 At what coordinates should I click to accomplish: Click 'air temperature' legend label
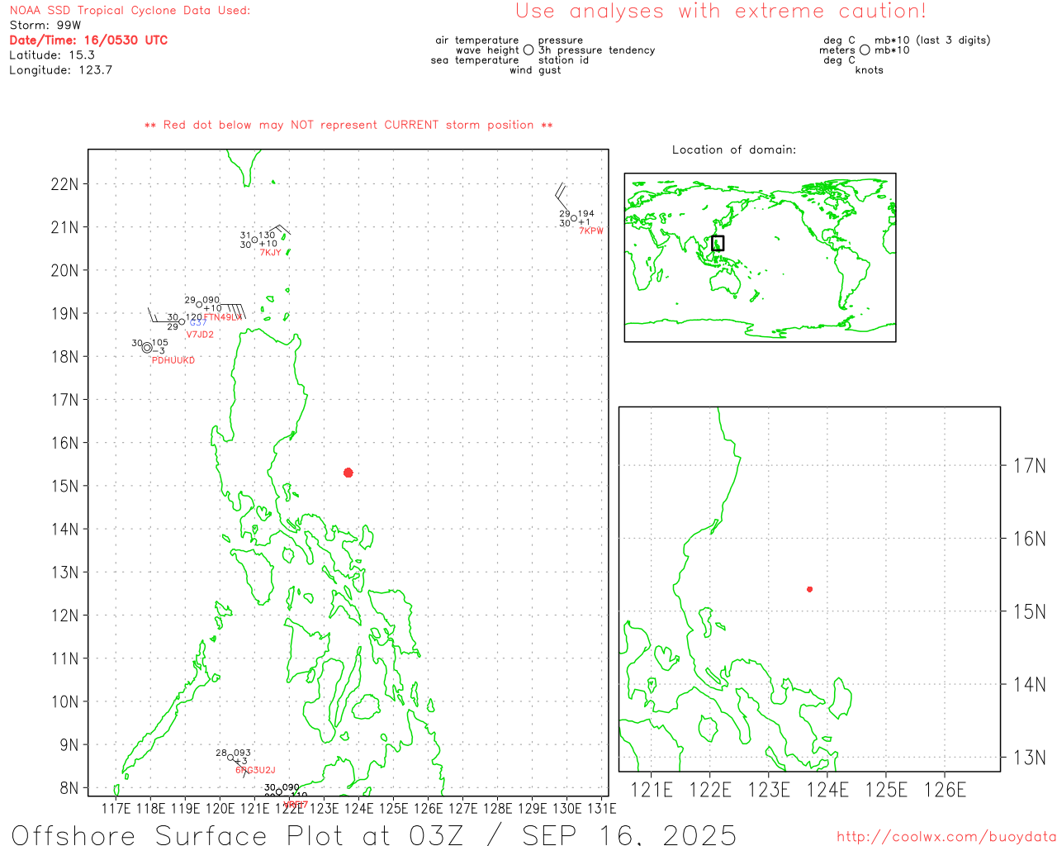[477, 40]
